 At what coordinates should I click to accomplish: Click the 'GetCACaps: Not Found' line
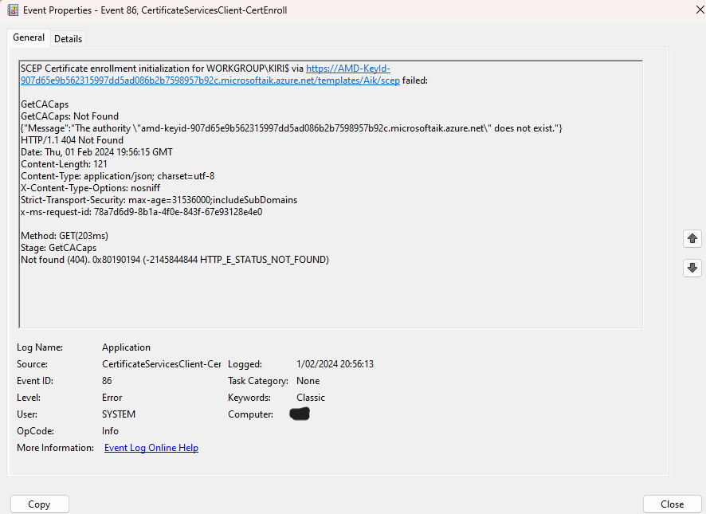pyautogui.click(x=70, y=116)
